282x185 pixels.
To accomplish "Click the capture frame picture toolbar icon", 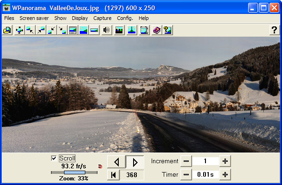I will point(144,30).
